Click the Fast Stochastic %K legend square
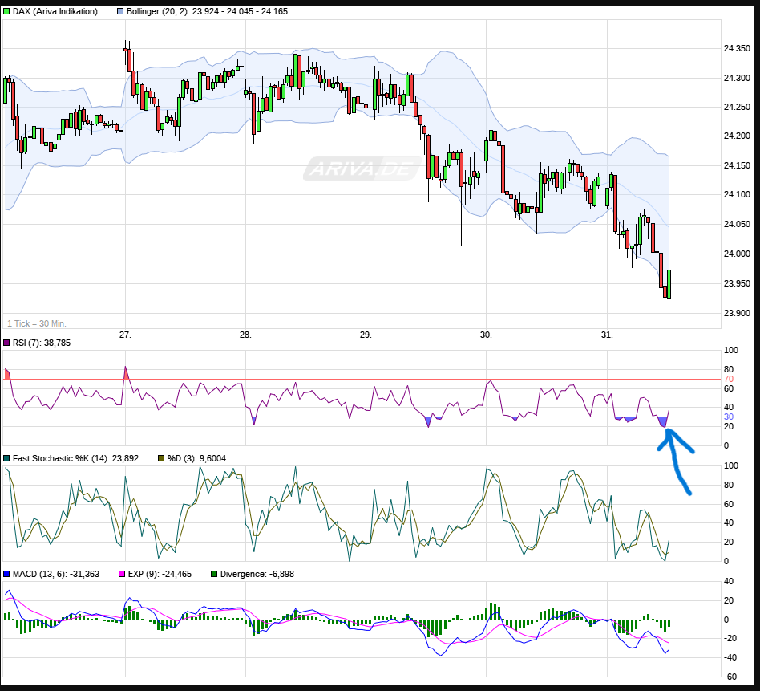This screenshot has width=760, height=691. [6, 458]
